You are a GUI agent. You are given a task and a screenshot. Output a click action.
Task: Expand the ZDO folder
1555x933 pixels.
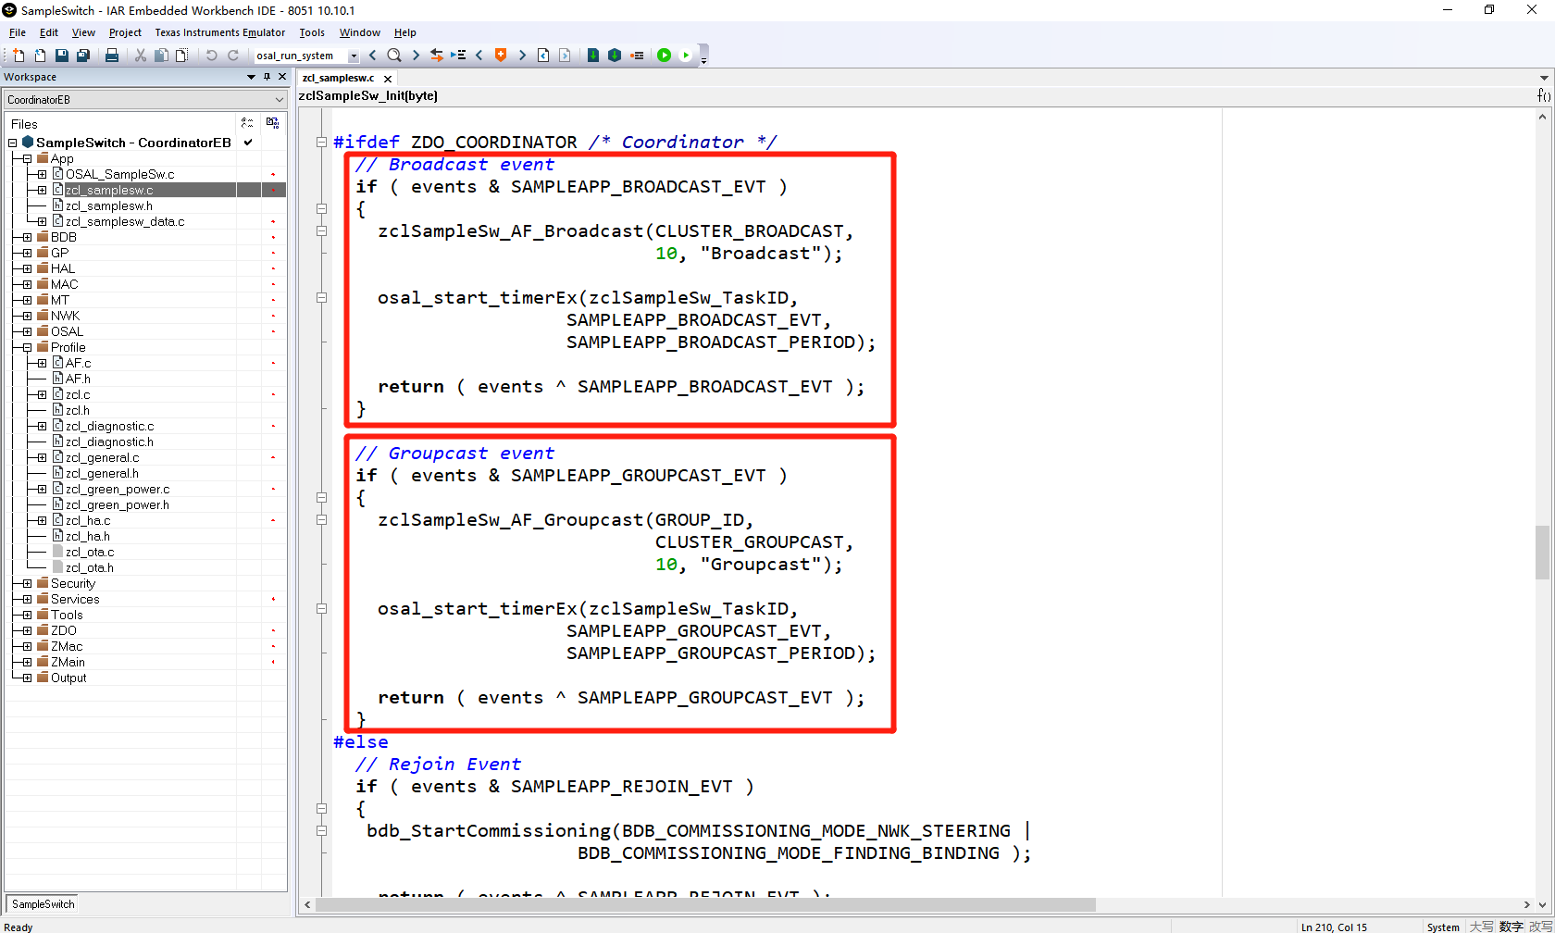pos(27,630)
